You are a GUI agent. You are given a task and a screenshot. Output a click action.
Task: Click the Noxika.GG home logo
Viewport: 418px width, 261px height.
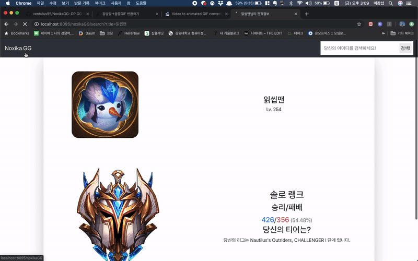[x=18, y=48]
